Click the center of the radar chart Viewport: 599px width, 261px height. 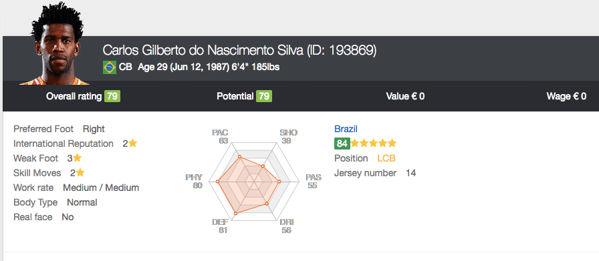[253, 182]
